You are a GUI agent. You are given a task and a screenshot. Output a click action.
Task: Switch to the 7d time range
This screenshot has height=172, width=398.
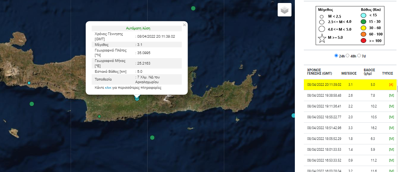[359, 56]
